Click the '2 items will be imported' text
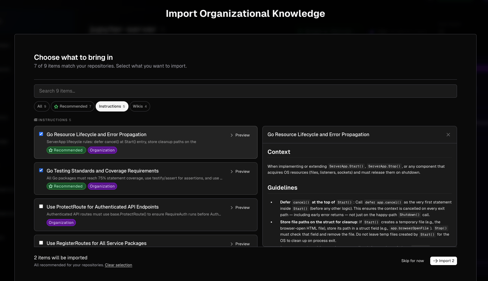Image resolution: width=488 pixels, height=281 pixels. (x=61, y=258)
